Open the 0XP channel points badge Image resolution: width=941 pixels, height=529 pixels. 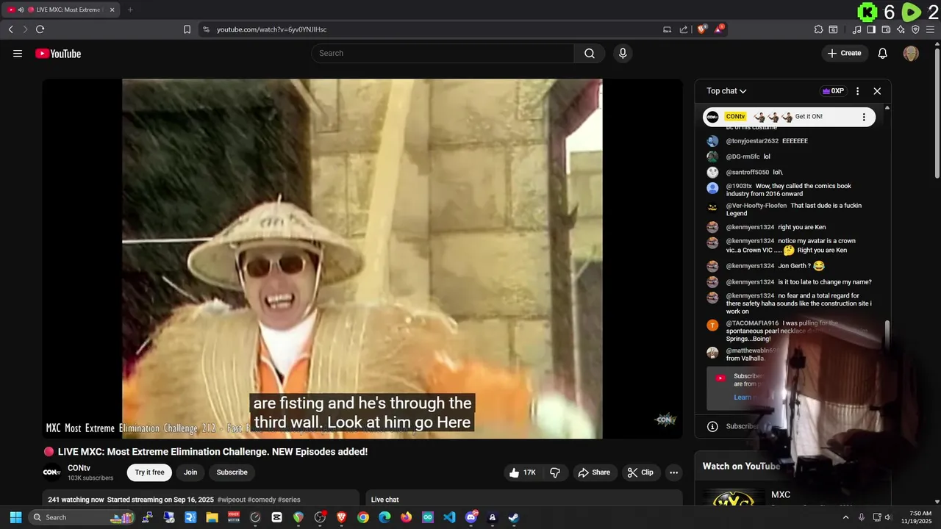pyautogui.click(x=833, y=91)
